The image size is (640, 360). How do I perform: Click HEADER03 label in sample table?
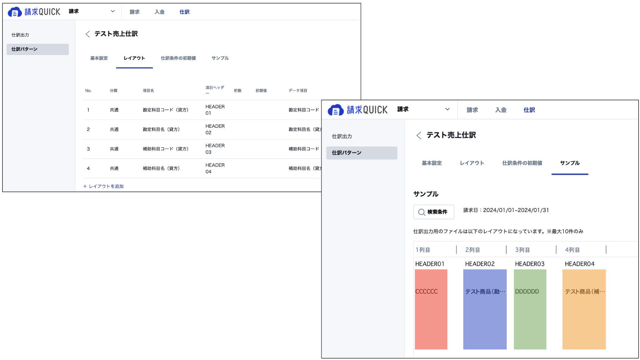pyautogui.click(x=530, y=264)
